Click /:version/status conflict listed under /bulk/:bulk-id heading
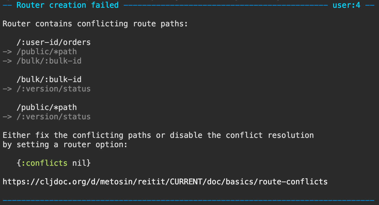Screen dimensions: 379x205 coord(53,89)
